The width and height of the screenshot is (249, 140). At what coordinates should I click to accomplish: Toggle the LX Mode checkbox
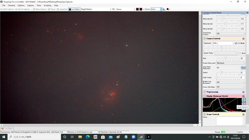[x=236, y=43]
